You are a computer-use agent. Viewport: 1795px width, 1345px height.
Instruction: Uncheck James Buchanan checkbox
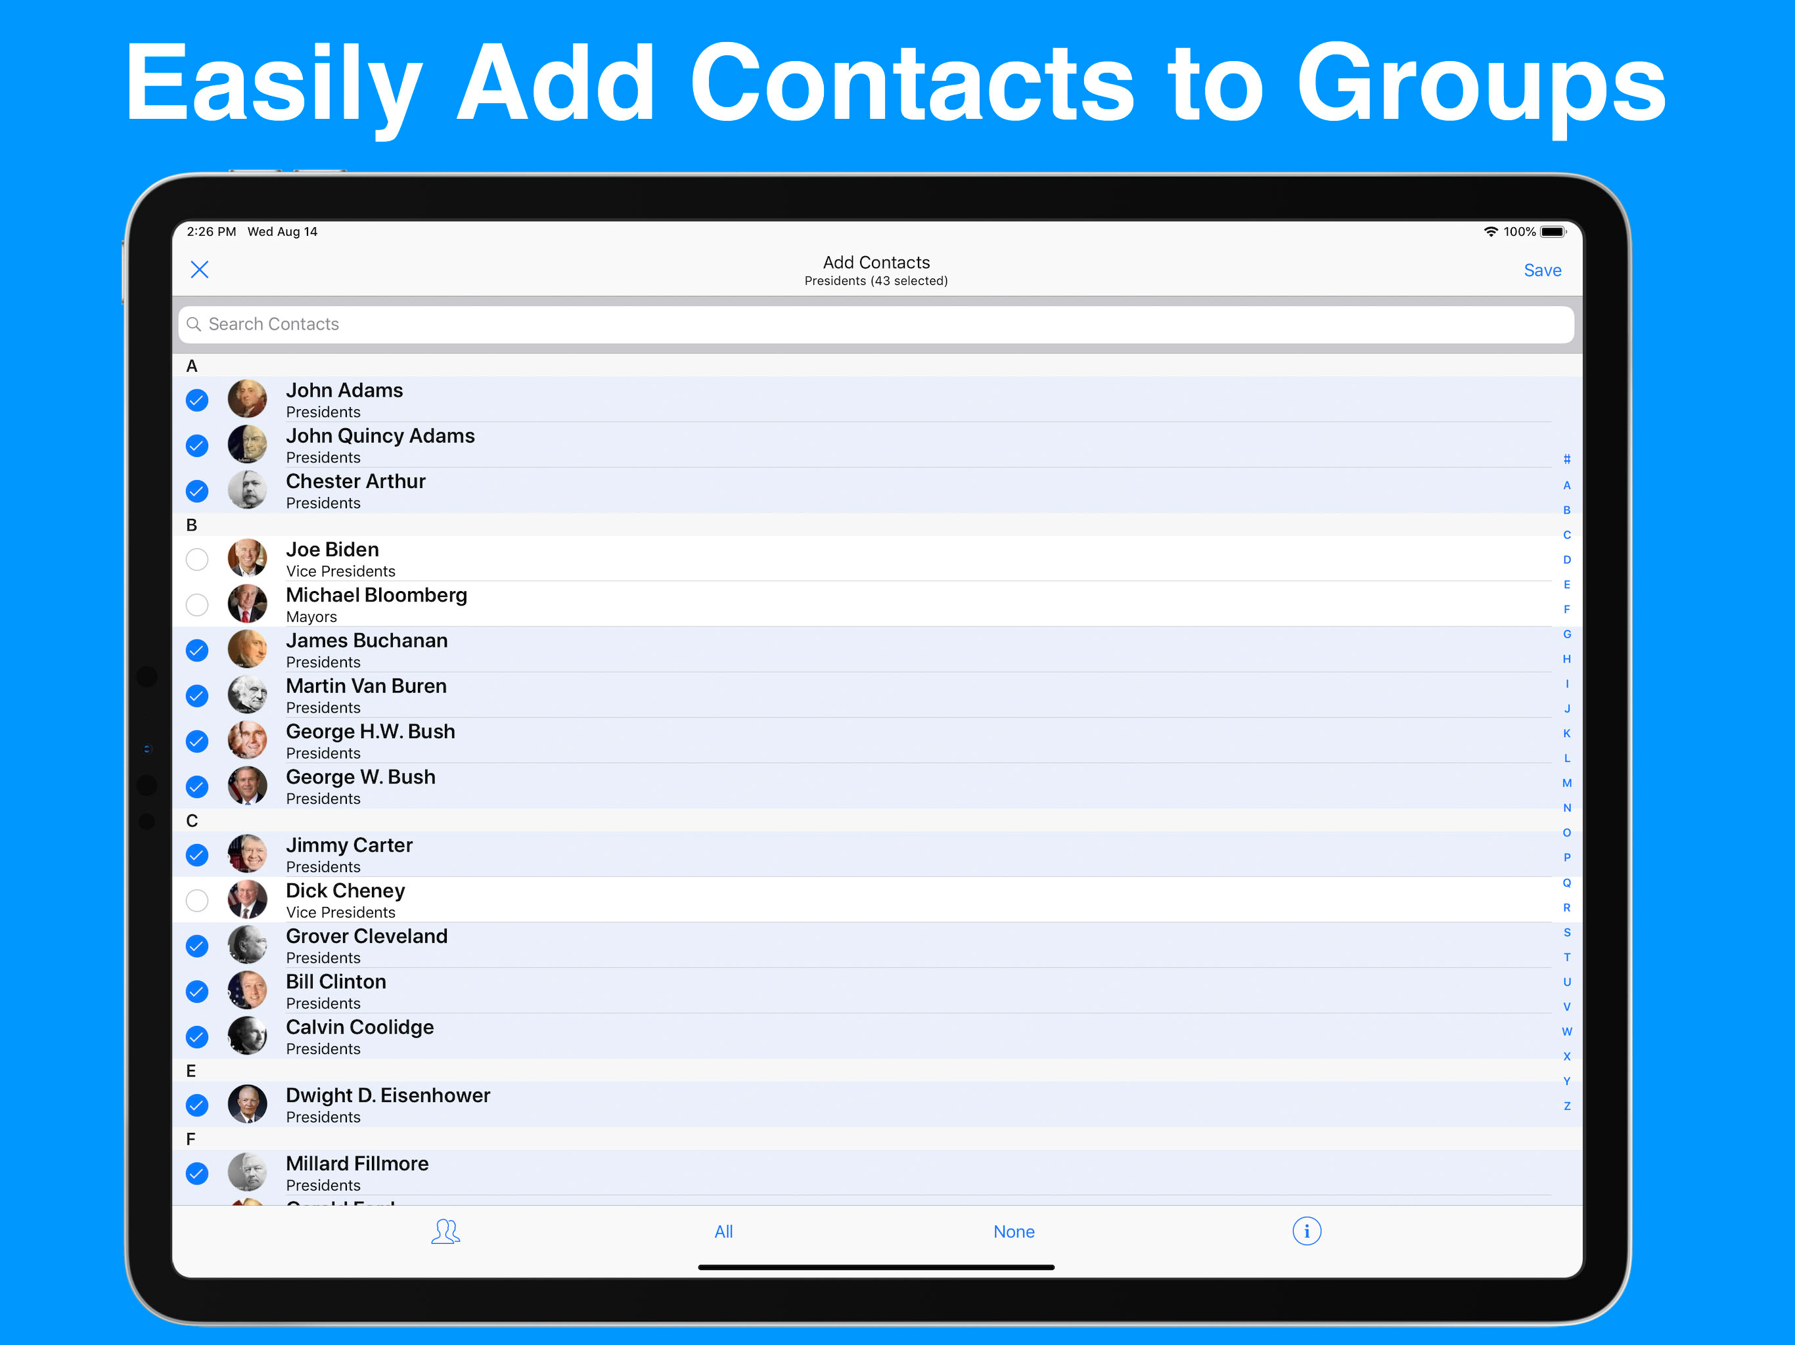[x=197, y=650]
